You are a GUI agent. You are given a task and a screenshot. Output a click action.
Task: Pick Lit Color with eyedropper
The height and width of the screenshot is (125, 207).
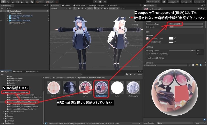(175, 38)
